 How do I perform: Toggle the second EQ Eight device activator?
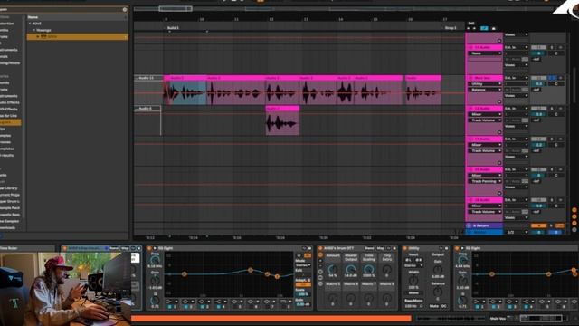pyautogui.click(x=457, y=248)
